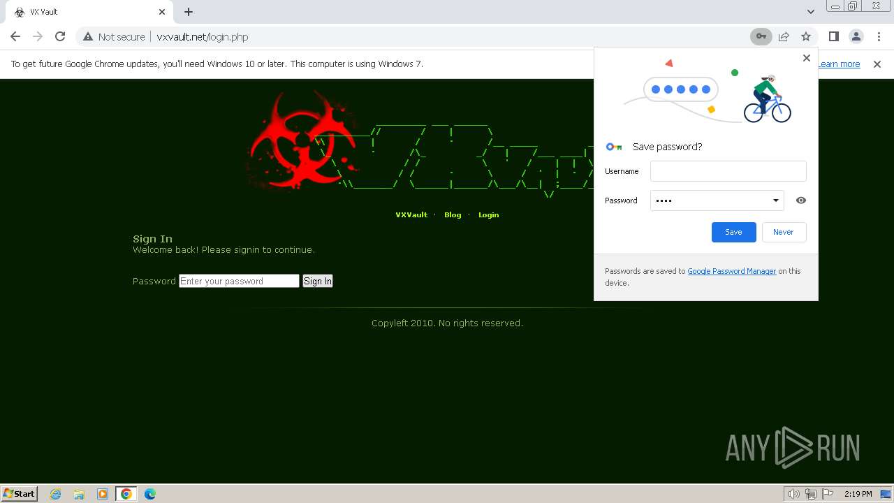
Task: Open Google Password Manager link
Action: tap(731, 271)
